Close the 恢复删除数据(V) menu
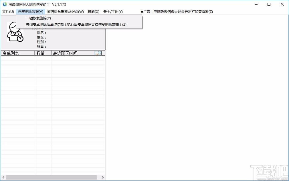 (31, 12)
